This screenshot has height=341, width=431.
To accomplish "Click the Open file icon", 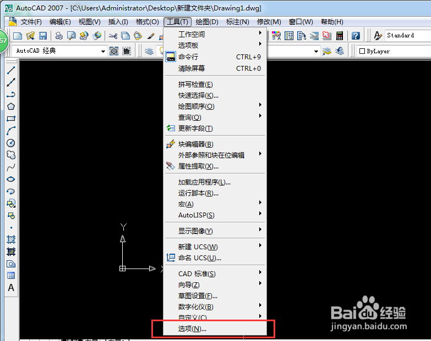I will pos(30,36).
